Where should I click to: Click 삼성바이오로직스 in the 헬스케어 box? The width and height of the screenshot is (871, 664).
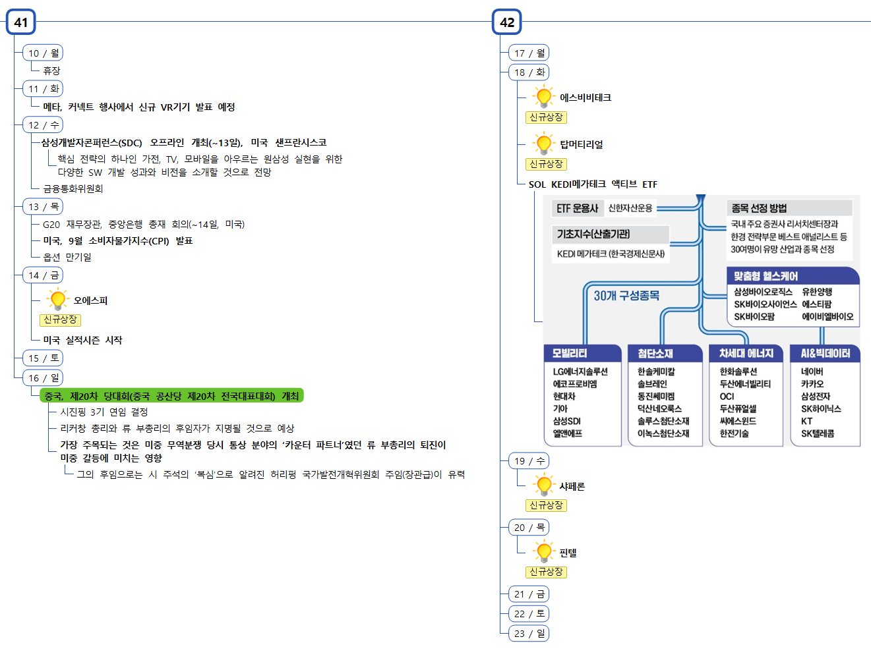(x=763, y=291)
